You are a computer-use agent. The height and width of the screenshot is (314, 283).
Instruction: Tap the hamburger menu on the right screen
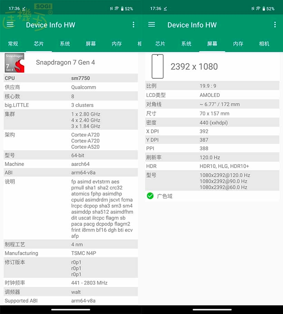(152, 25)
